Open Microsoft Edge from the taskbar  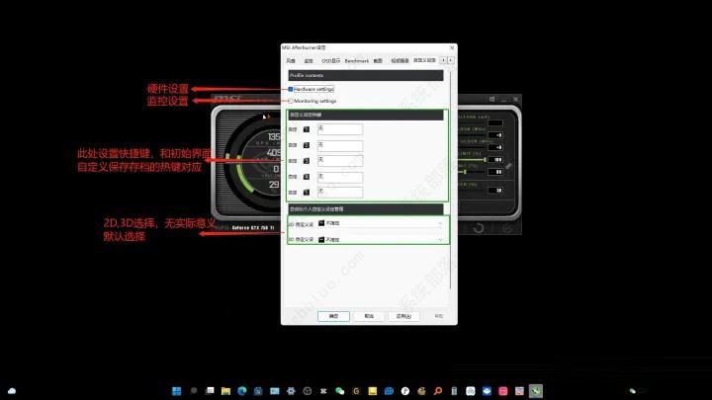click(241, 391)
